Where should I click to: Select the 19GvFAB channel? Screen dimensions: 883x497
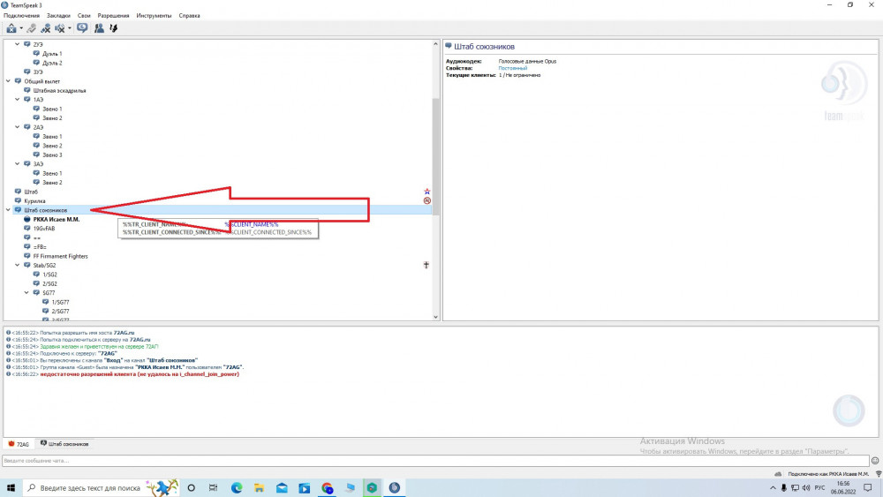point(44,229)
